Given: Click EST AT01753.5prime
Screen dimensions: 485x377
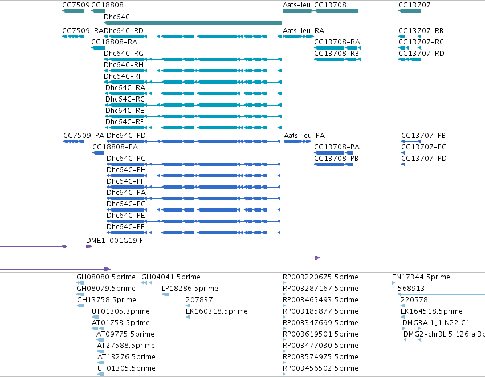Looking at the screenshot, I should 121,323.
